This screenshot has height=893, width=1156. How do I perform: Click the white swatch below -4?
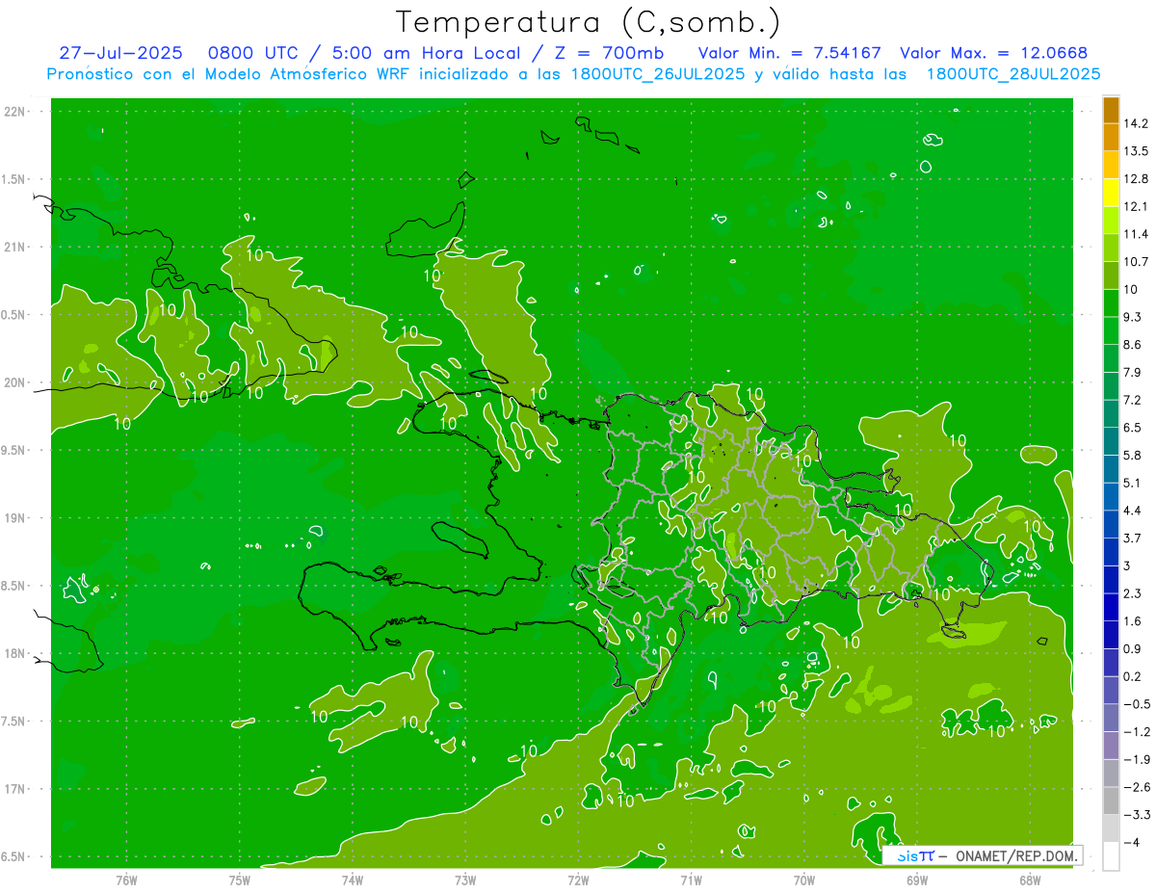[x=1111, y=855]
